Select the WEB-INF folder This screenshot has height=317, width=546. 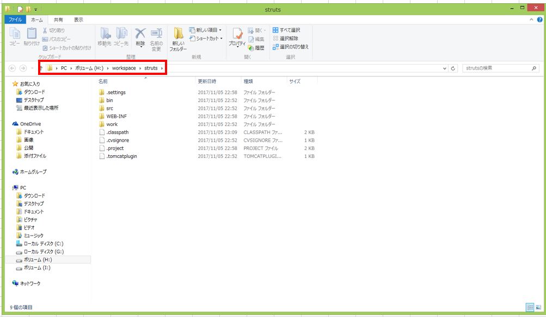(116, 116)
